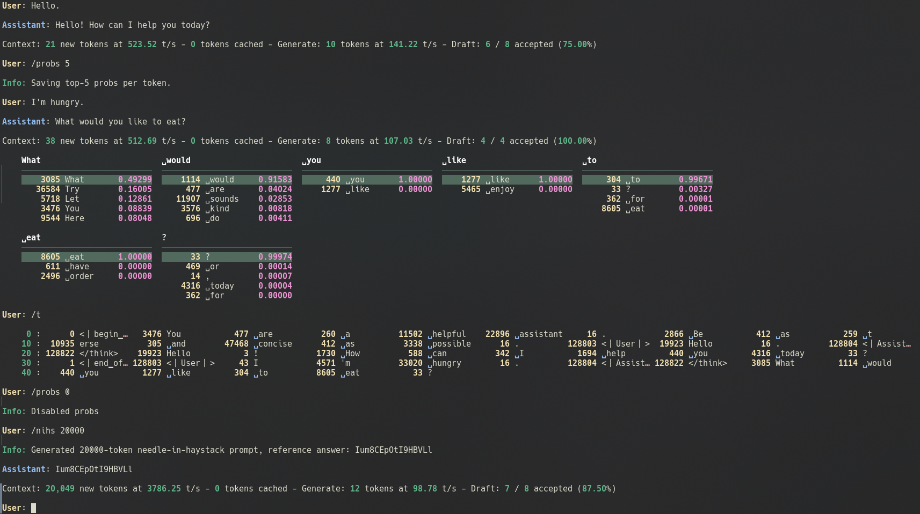
Task: Click the '␣would' column header
Action: coord(176,160)
